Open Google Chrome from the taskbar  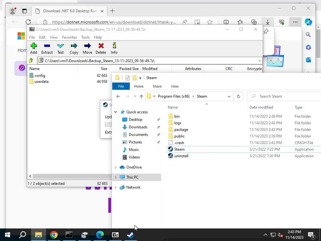(54, 235)
